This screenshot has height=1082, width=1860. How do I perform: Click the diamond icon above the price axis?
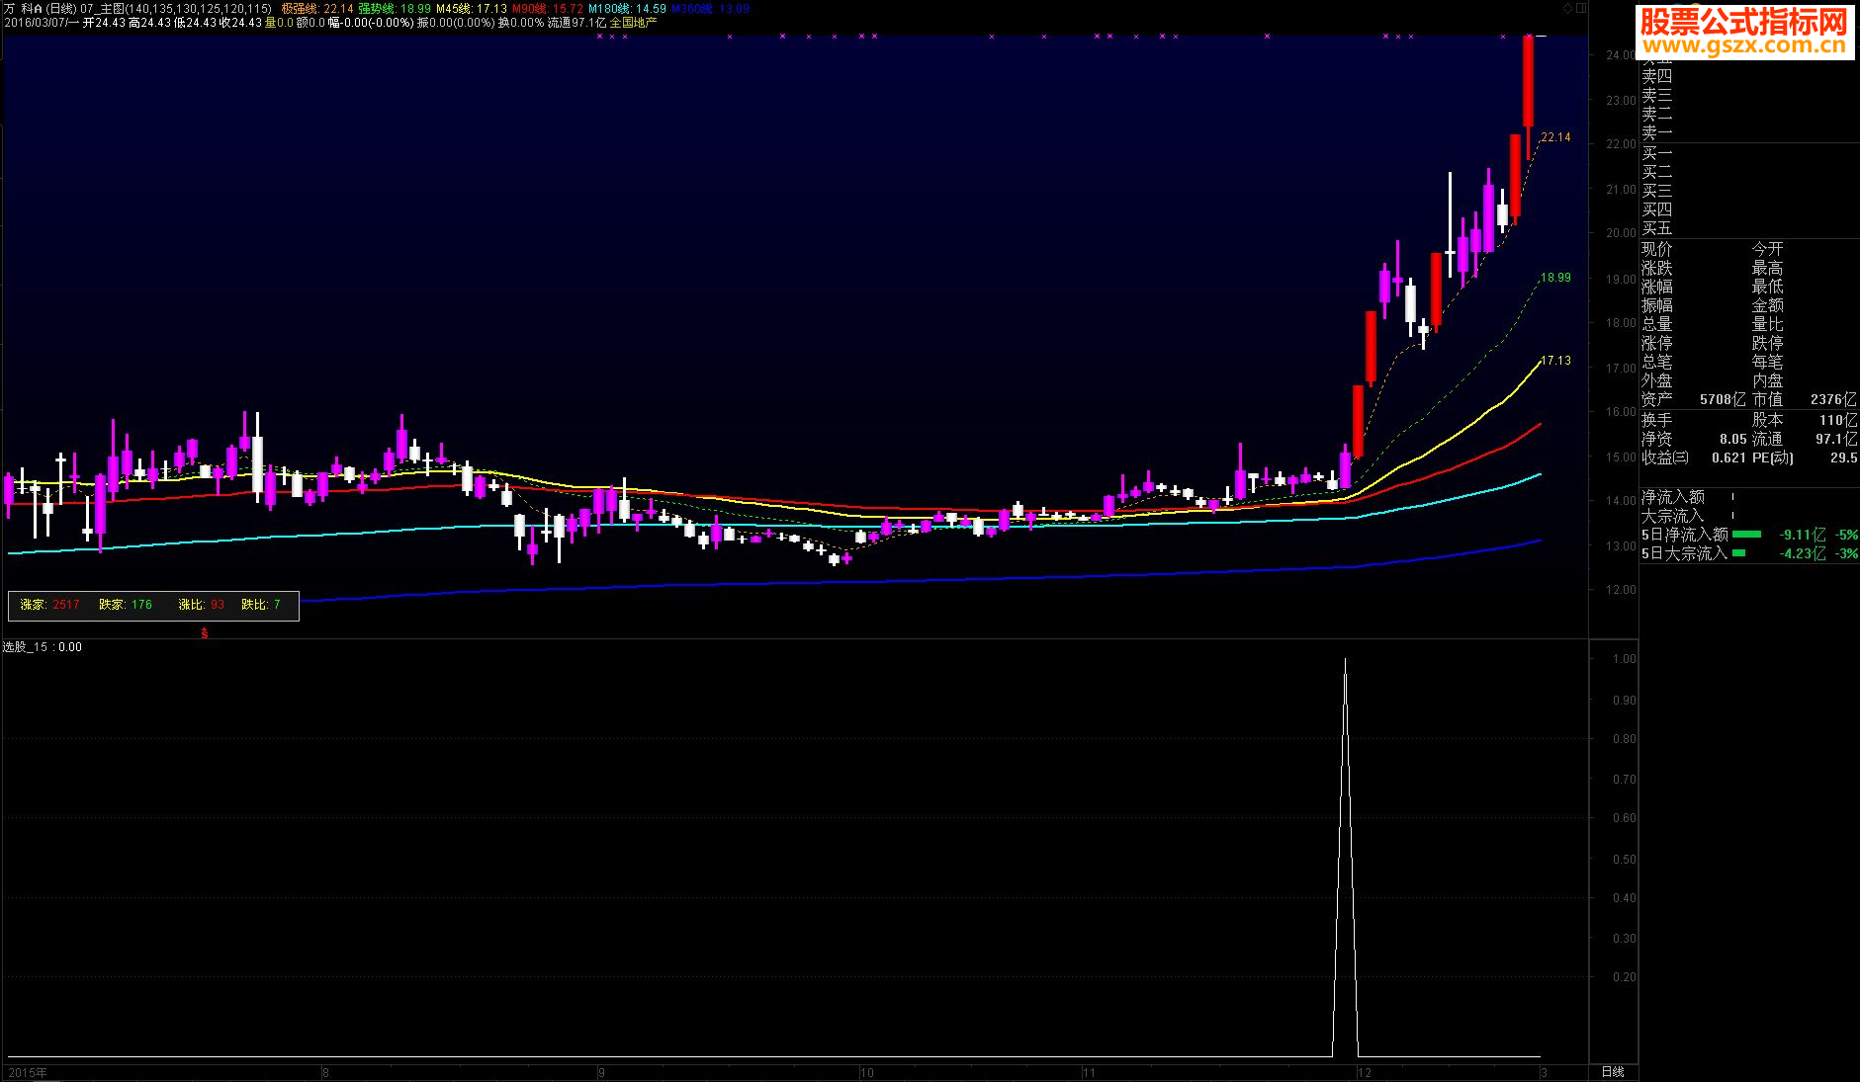[1567, 8]
